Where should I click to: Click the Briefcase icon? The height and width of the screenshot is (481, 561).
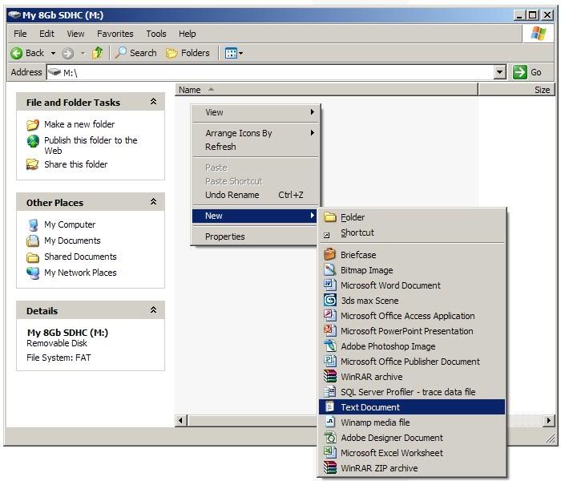click(x=330, y=254)
